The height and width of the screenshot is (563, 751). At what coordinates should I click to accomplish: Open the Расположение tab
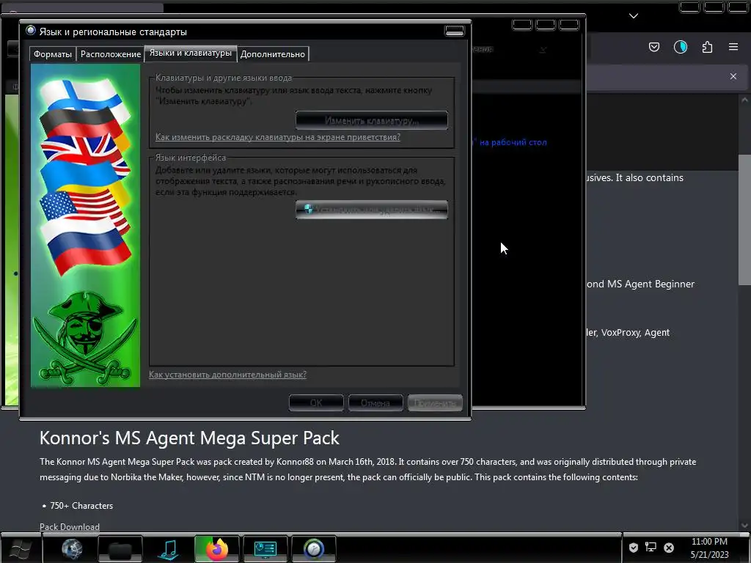pyautogui.click(x=111, y=54)
